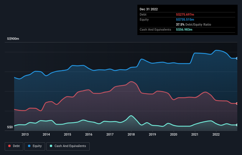
Task: Click the 37.5% Debt/Equity Ratio text
Action: pos(193,24)
